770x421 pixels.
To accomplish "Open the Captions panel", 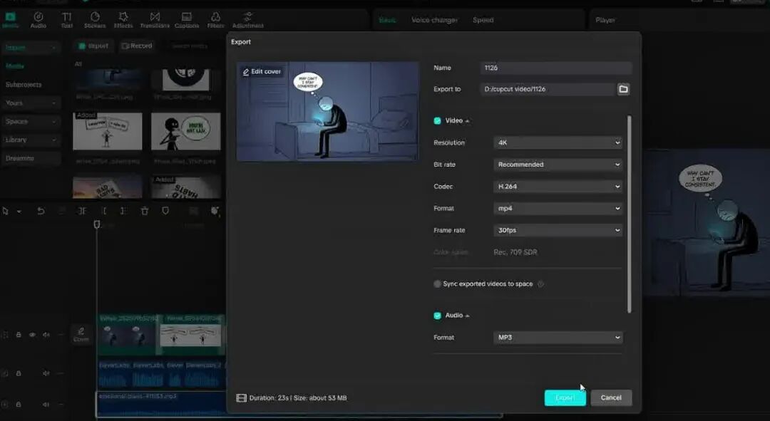I will tap(186, 19).
